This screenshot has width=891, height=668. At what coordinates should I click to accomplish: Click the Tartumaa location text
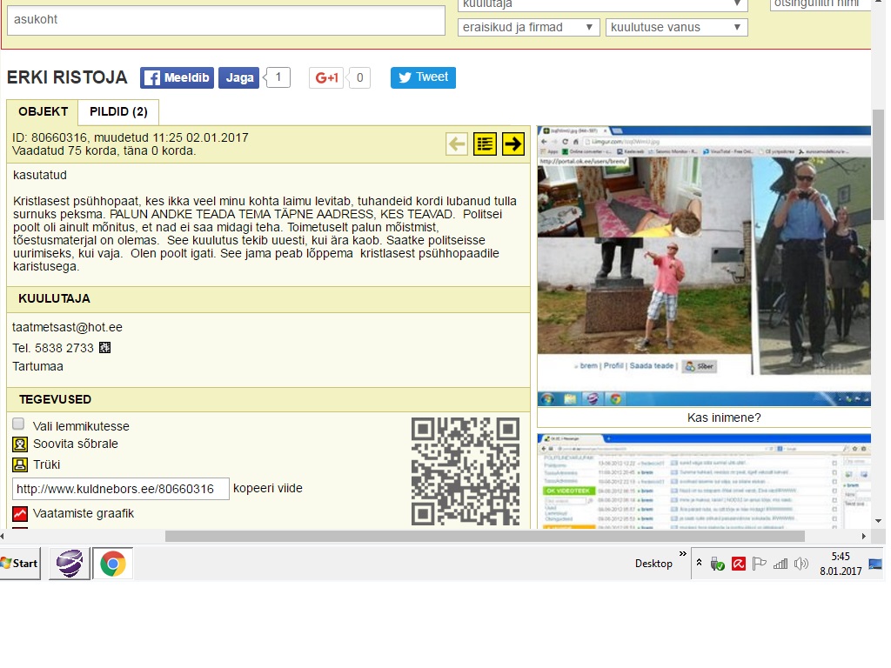coord(38,366)
